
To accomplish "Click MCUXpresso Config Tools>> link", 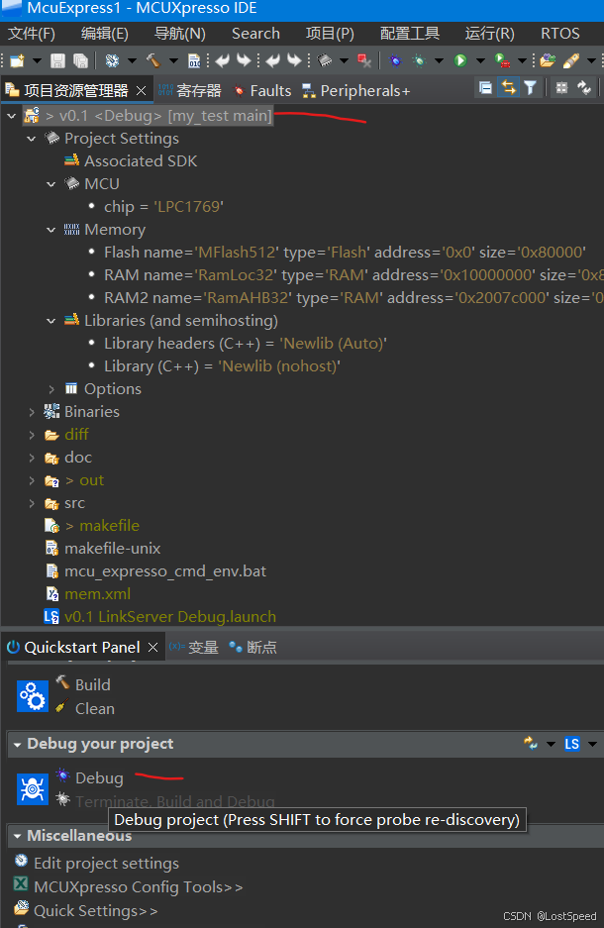I will point(139,887).
